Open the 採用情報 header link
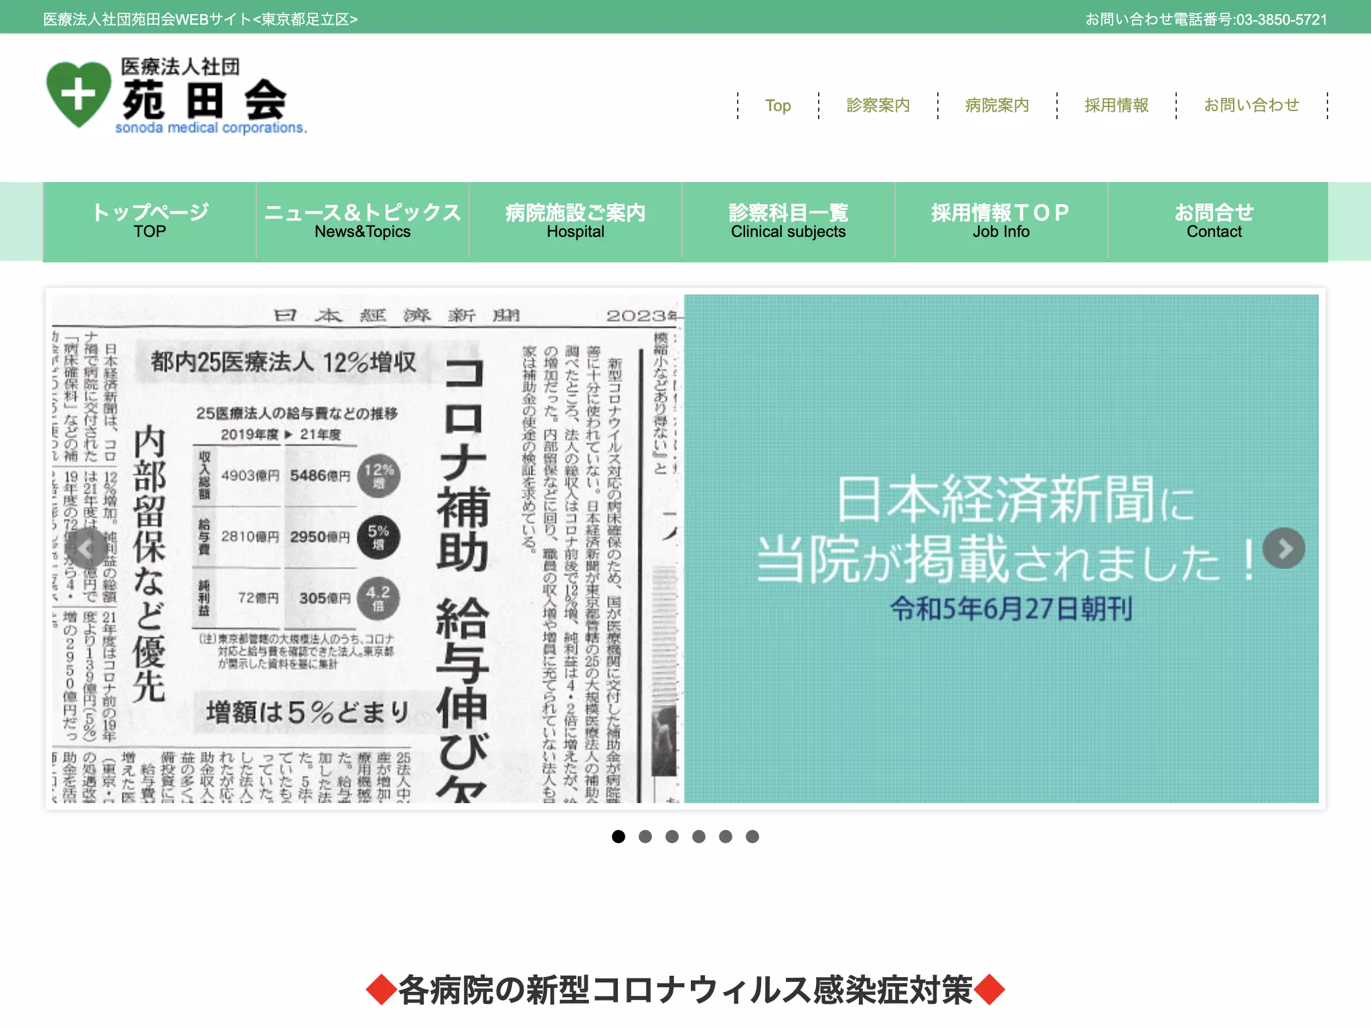This screenshot has width=1371, height=1028. (x=1117, y=106)
